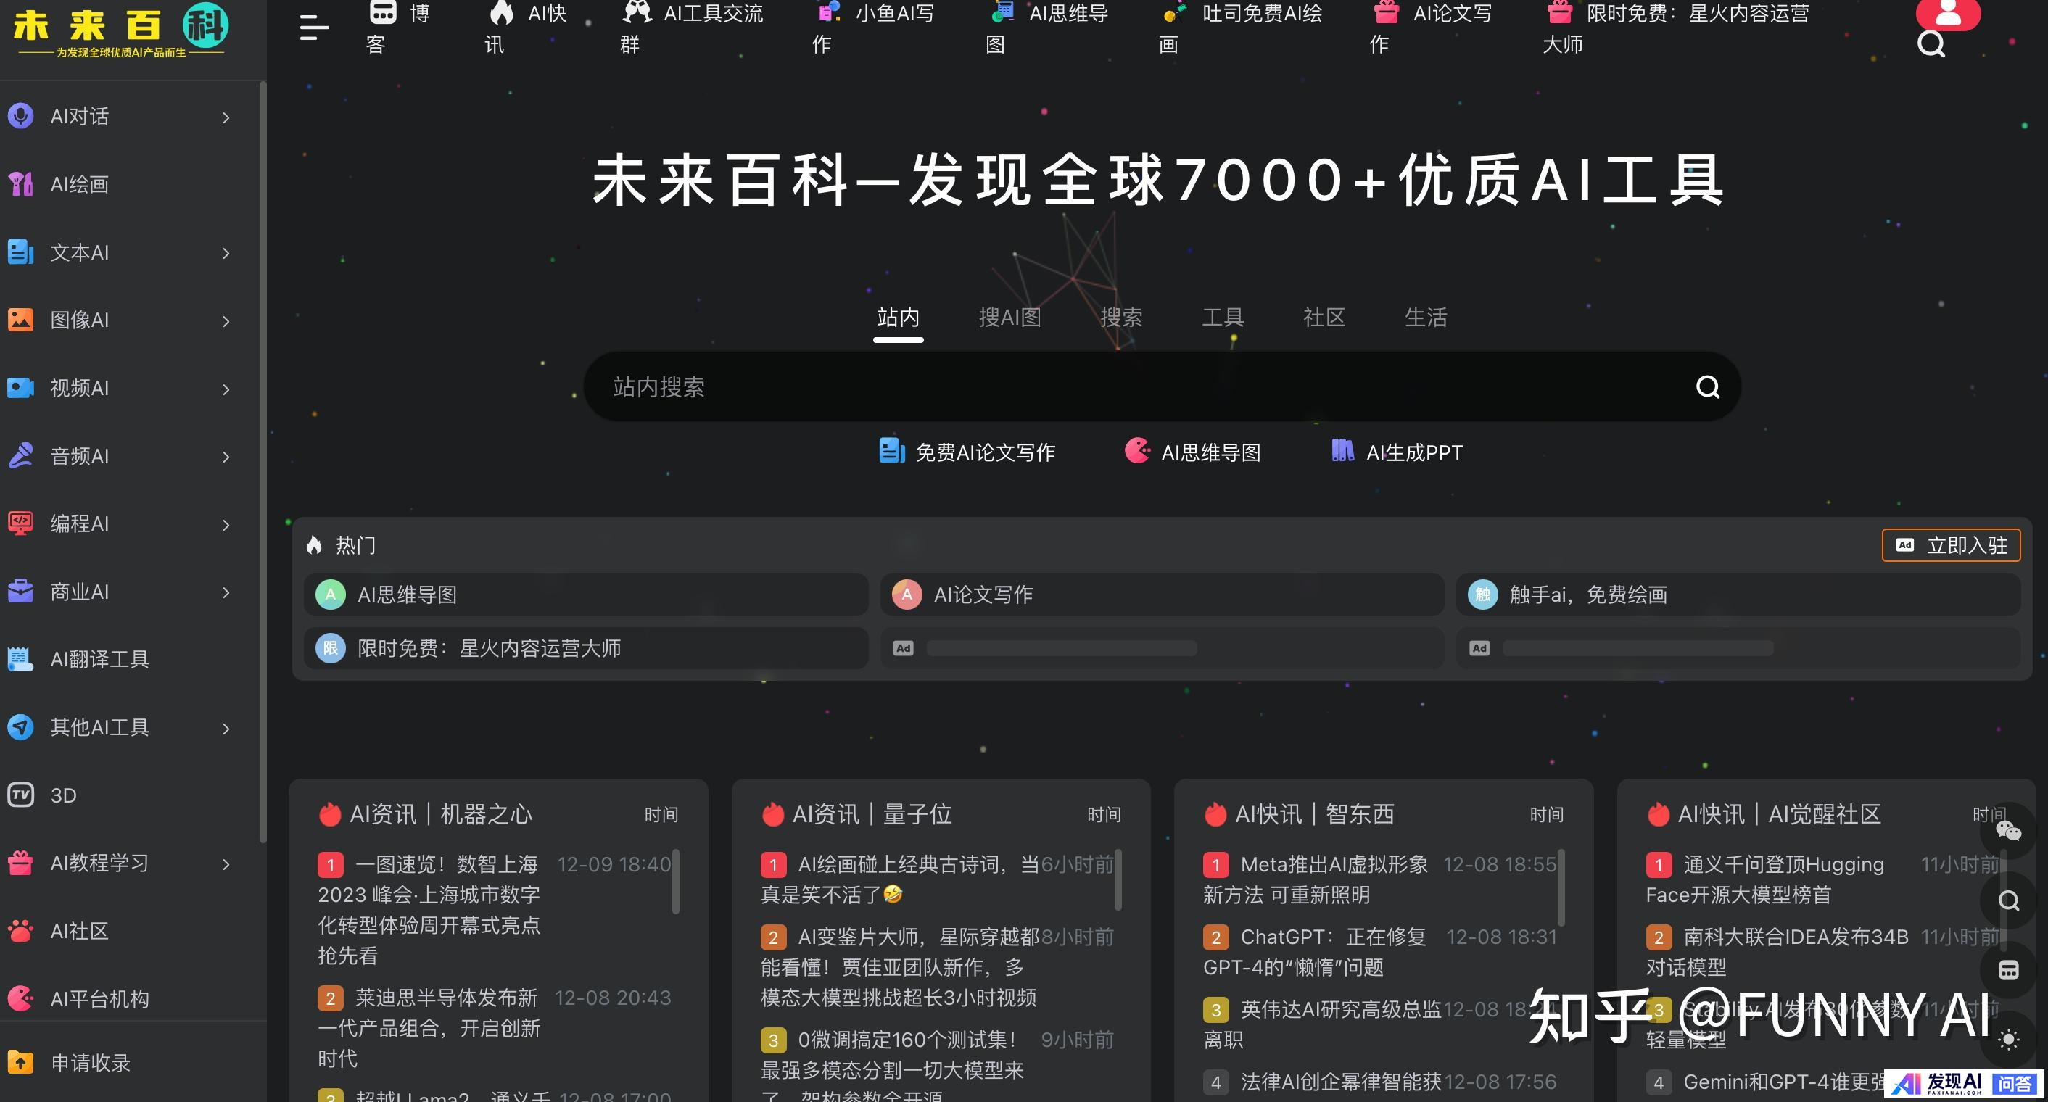Expand the 视频AI sidebar category arrow
The width and height of the screenshot is (2048, 1102).
click(226, 389)
